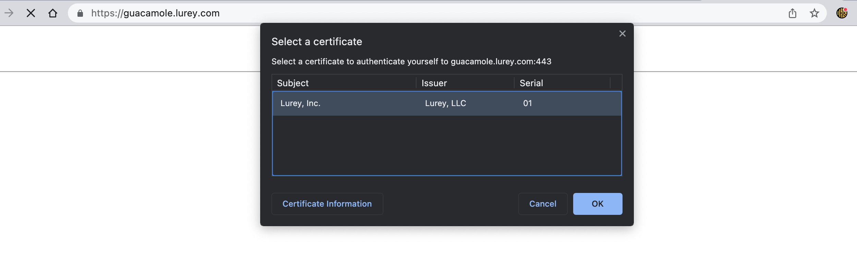The image size is (857, 260).
Task: Sort certificates by Subject column
Action: click(x=293, y=83)
